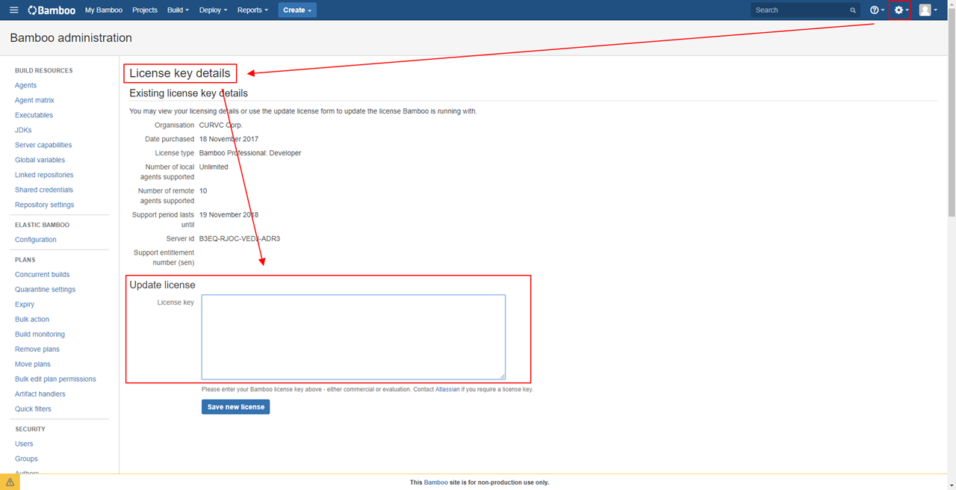Open Repository settings
This screenshot has height=490, width=956.
[45, 205]
